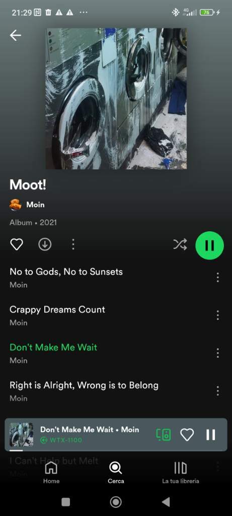Viewport: 232px width, 516px height.
Task: Open options for Crappy Dreams Count
Action: coord(217,315)
